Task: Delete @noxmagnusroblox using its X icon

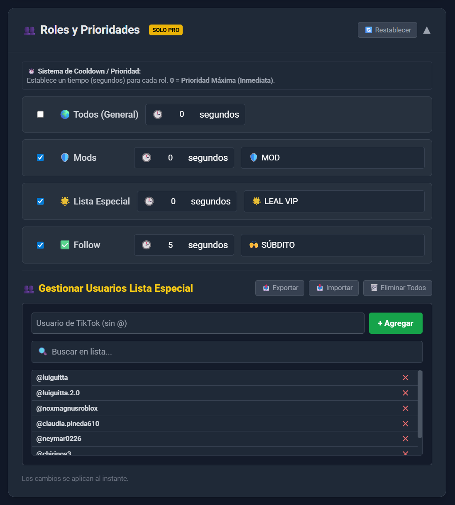Action: point(405,408)
